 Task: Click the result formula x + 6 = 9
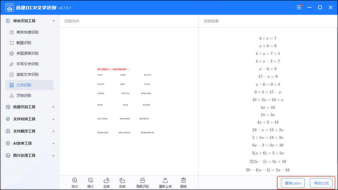pyautogui.click(x=268, y=46)
